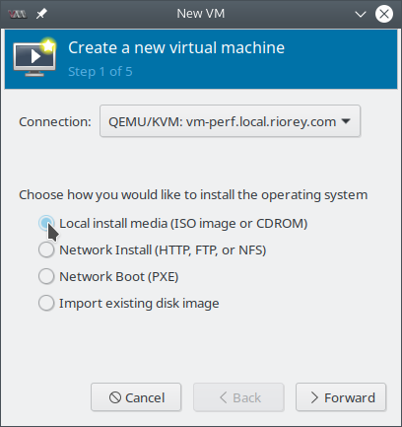Click the Back button
Viewport: 402px width, 427px height.
click(238, 397)
